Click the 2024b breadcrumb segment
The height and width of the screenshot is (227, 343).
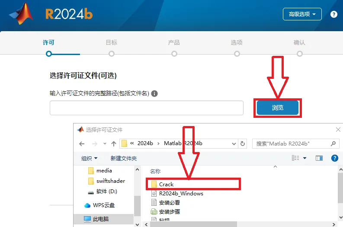[x=145, y=143]
